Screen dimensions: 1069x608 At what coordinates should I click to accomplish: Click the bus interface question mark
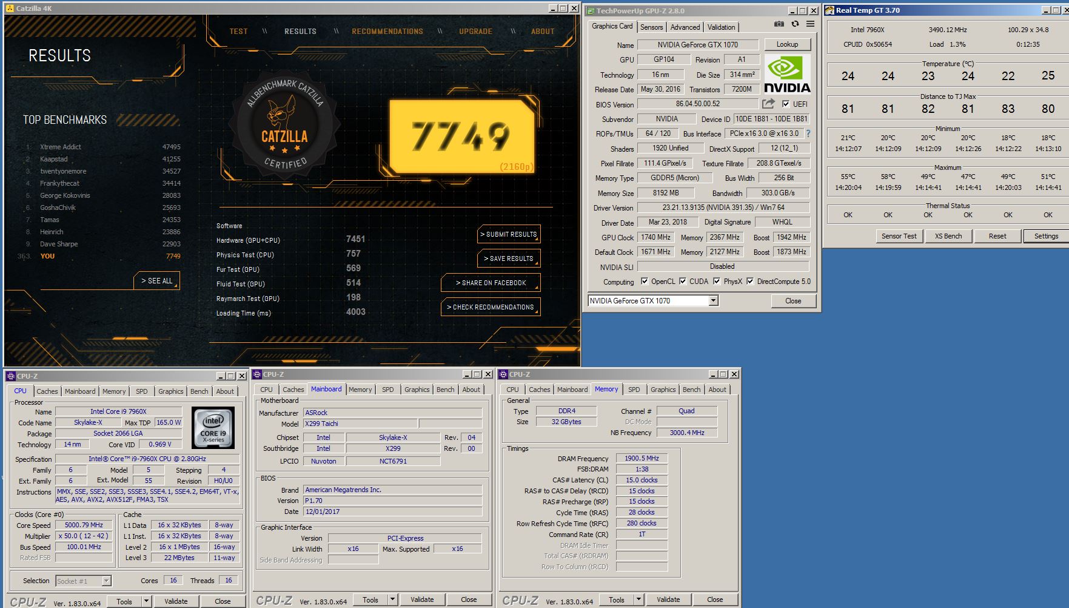click(808, 133)
